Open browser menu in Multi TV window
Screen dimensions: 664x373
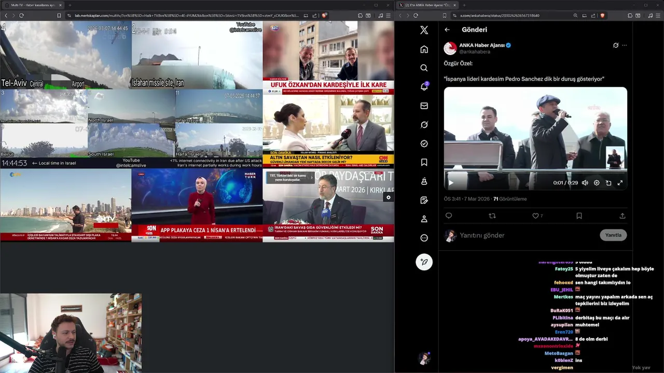[x=389, y=16]
